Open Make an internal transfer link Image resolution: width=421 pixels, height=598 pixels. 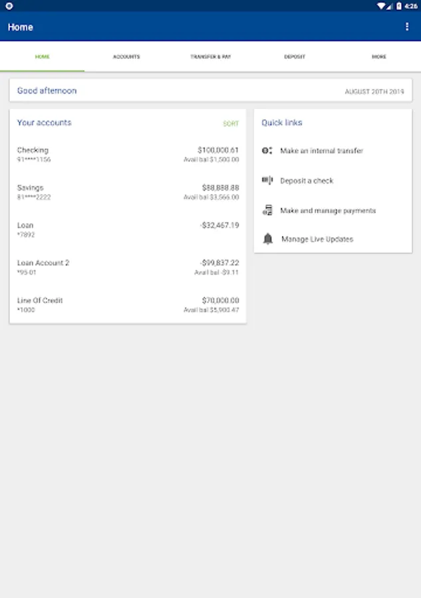pos(322,151)
